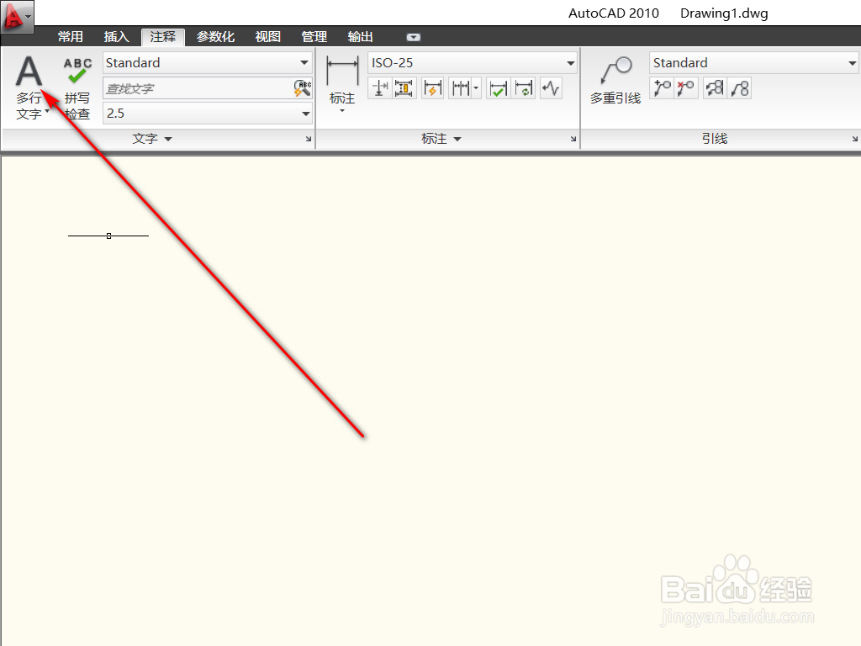Click the dimension break tool icon
The height and width of the screenshot is (646, 861).
tap(432, 87)
